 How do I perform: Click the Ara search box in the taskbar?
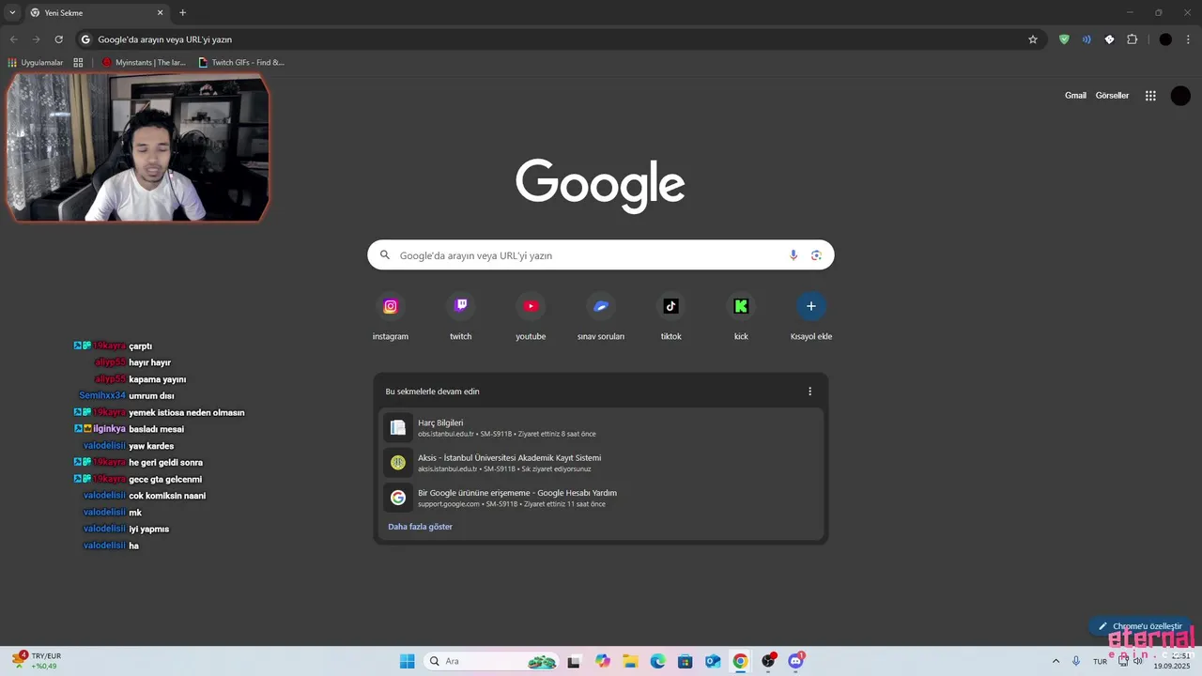(492, 661)
